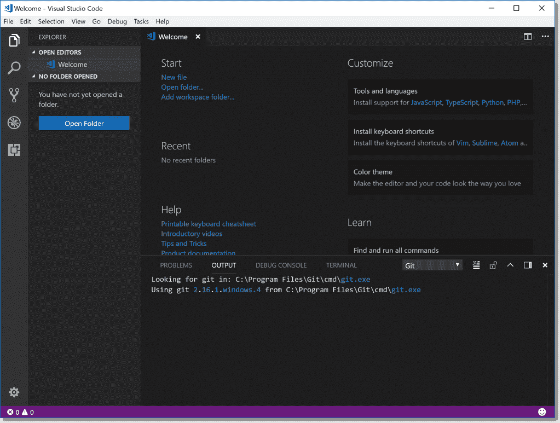Image resolution: width=560 pixels, height=423 pixels.
Task: Open the Debug view icon
Action: pyautogui.click(x=14, y=123)
